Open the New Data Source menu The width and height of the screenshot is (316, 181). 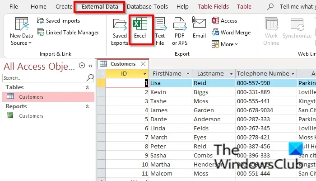click(21, 31)
